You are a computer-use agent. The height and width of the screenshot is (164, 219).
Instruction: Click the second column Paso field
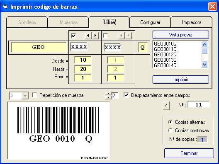click(115, 78)
